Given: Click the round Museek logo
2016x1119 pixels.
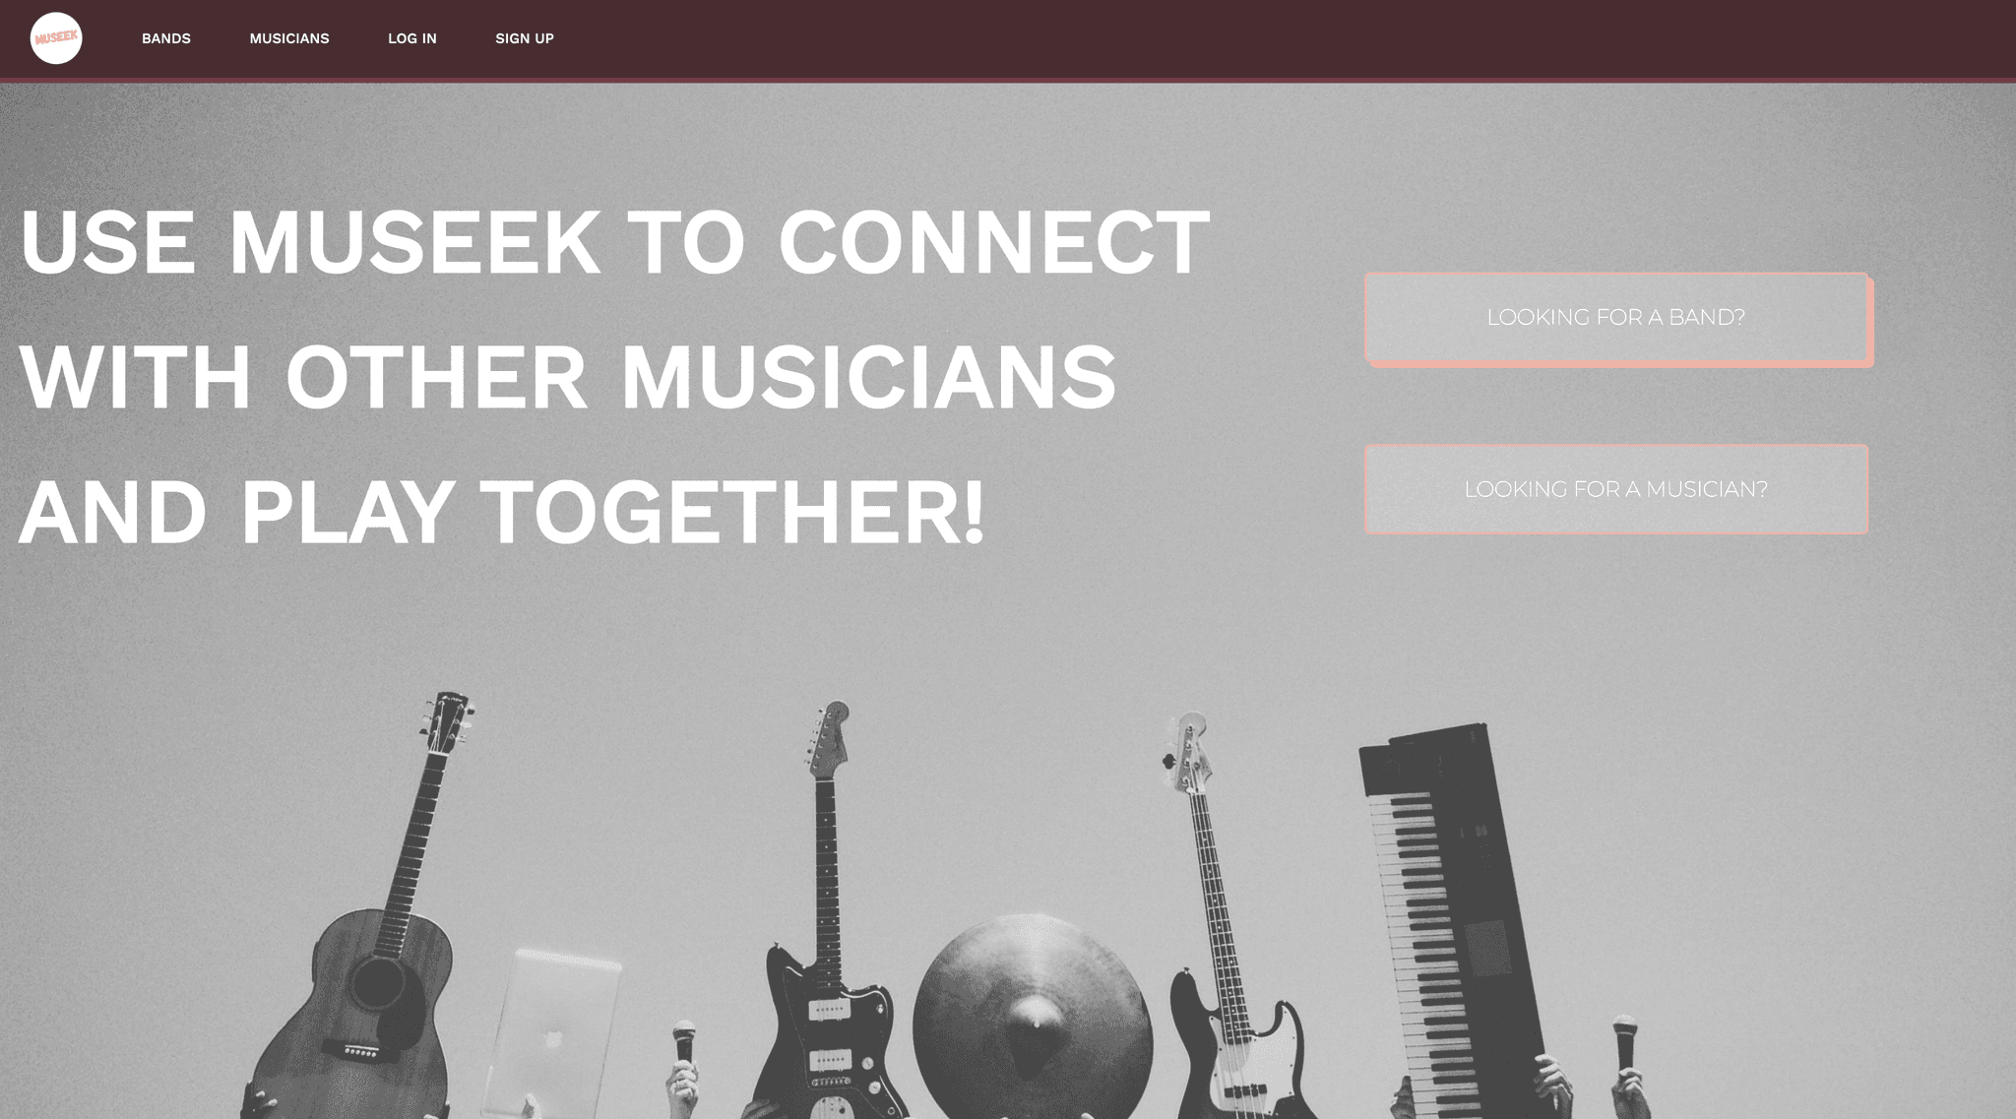Looking at the screenshot, I should [x=56, y=38].
